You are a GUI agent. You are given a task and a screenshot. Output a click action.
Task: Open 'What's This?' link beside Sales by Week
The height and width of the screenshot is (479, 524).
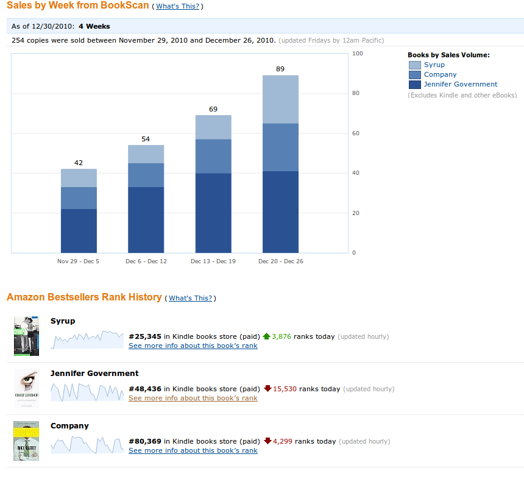tap(177, 6)
